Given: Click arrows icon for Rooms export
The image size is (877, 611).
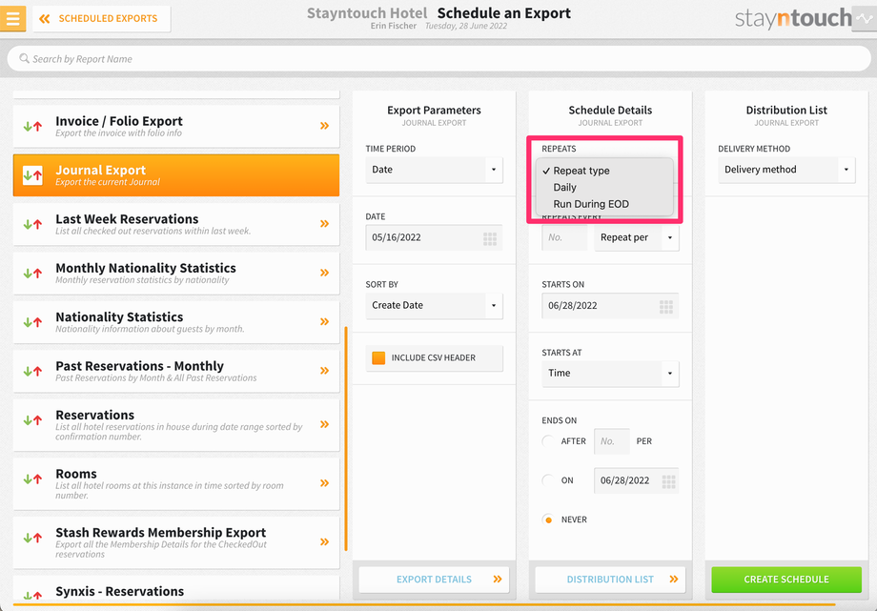Looking at the screenshot, I should click(32, 479).
